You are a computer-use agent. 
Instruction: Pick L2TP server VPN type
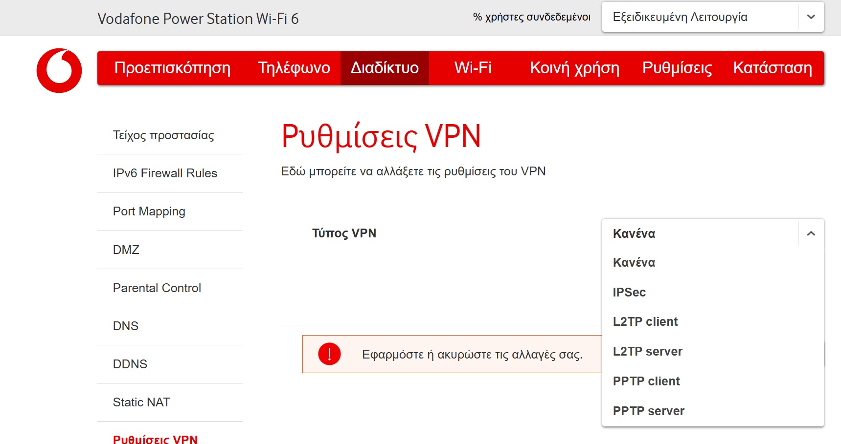click(x=647, y=352)
